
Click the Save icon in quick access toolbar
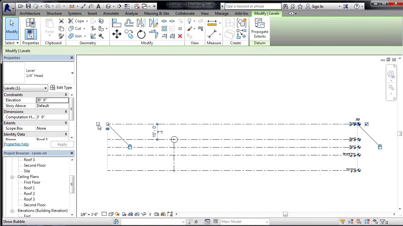click(28, 6)
